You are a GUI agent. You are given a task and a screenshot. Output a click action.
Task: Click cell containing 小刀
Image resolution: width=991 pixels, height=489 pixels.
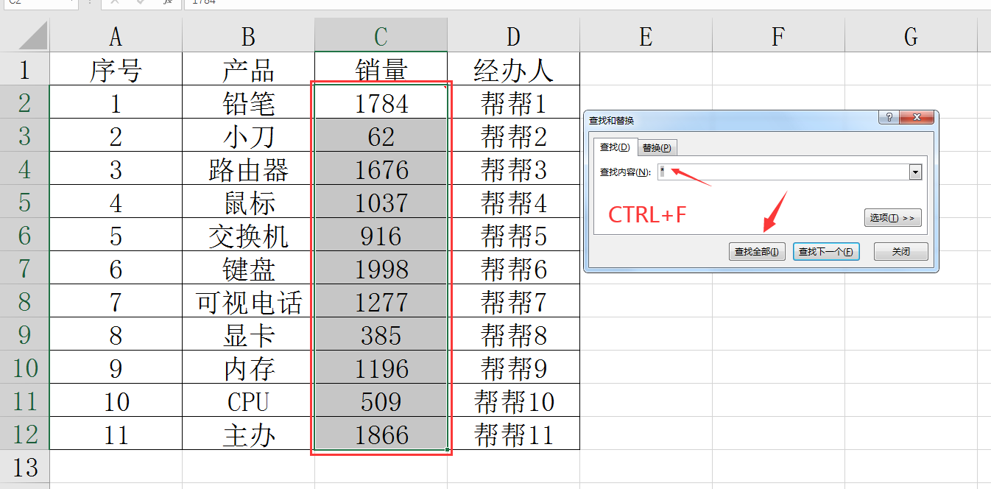[248, 135]
